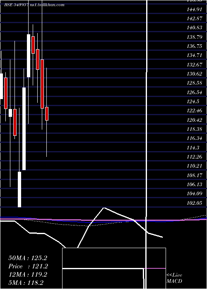The image size is (207, 289).
Task: Select the 110.21 axis label
Action: point(195,166)
